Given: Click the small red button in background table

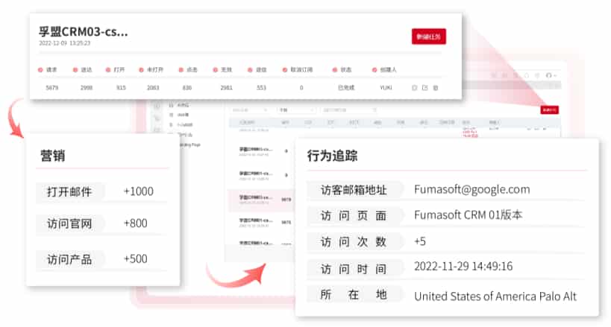Looking at the screenshot, I should tap(548, 109).
